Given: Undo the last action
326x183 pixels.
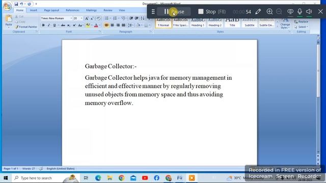Looking at the screenshot, I should (x=21, y=4).
